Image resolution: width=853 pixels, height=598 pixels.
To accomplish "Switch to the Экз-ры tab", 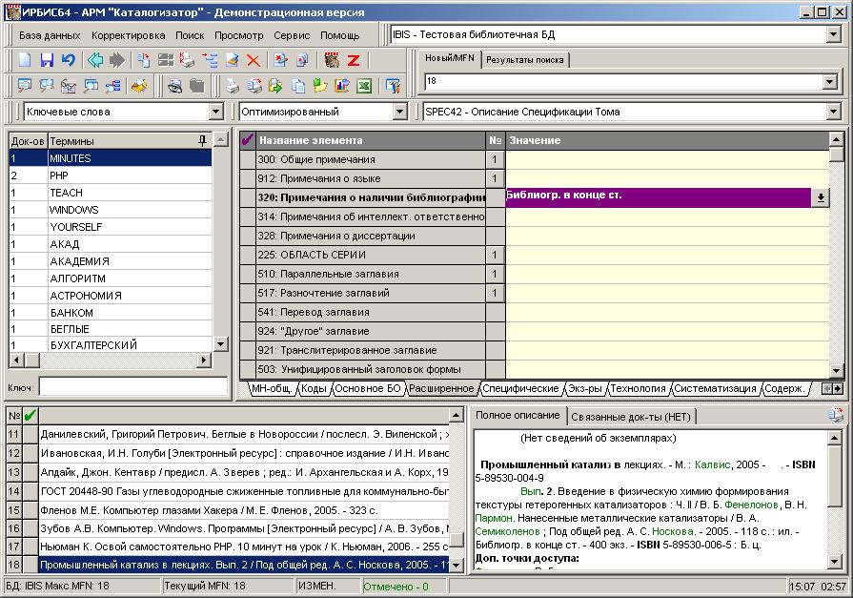I will pos(585,388).
